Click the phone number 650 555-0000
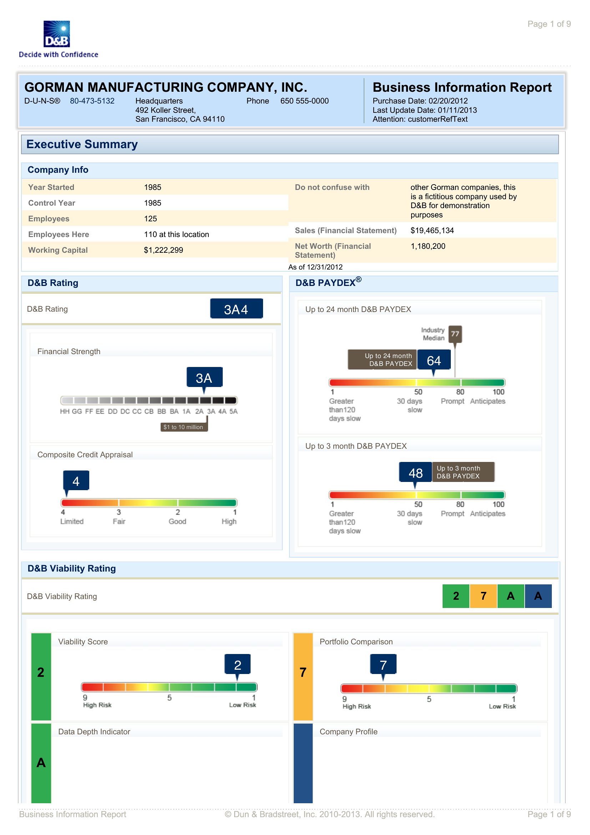590x835 pixels. click(x=304, y=101)
